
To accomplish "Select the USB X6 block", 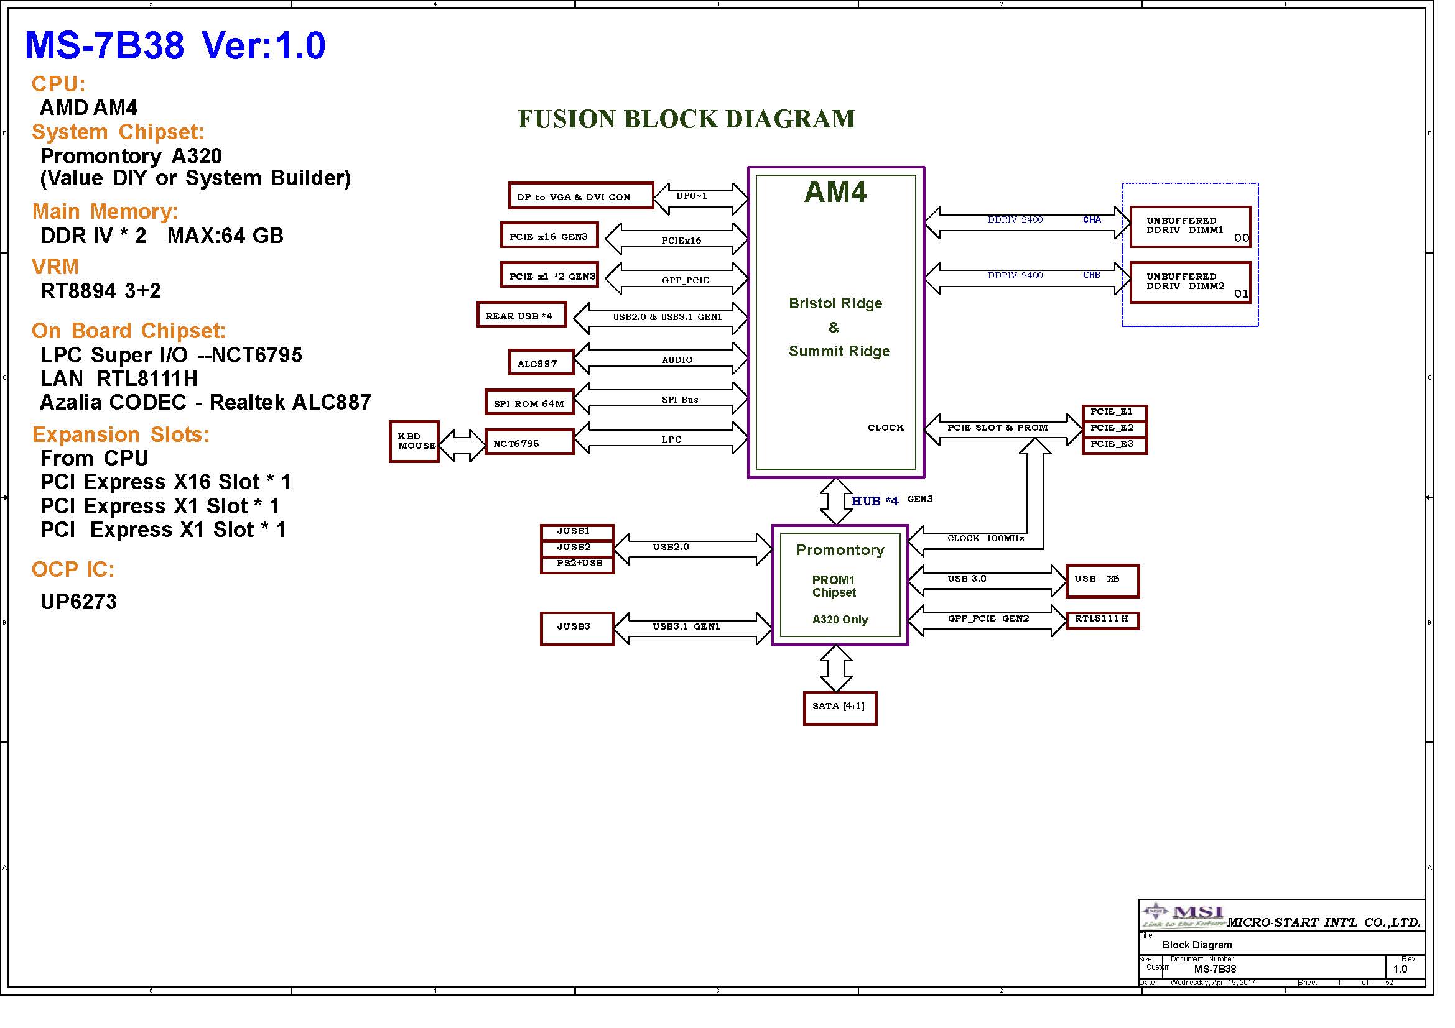I will pos(1102,581).
